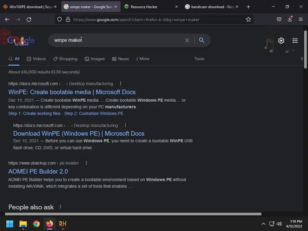Open options for Download WinPE result
Screen dimensions: 308x231
(125, 125)
